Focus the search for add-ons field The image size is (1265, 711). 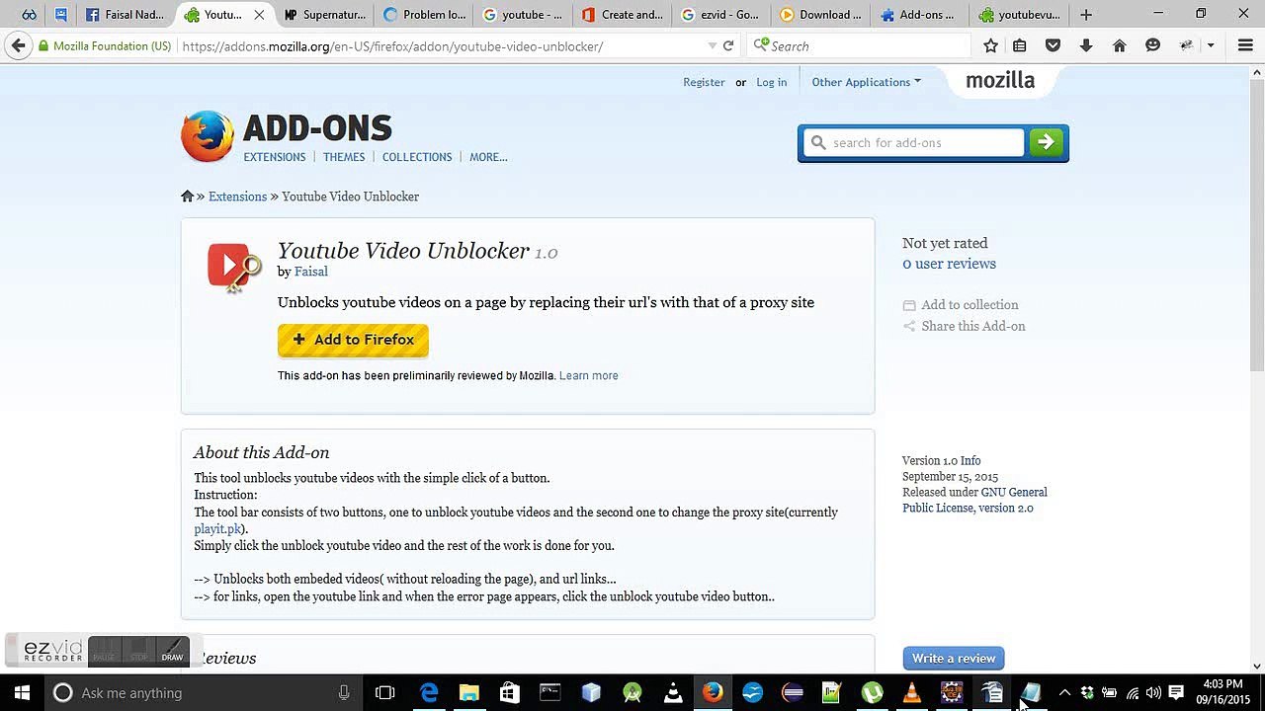914,143
